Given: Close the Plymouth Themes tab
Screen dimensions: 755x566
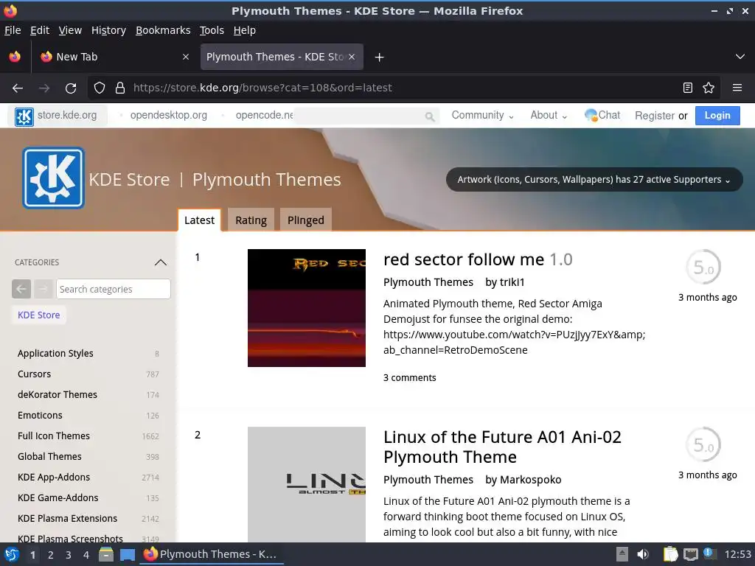Looking at the screenshot, I should pos(352,57).
